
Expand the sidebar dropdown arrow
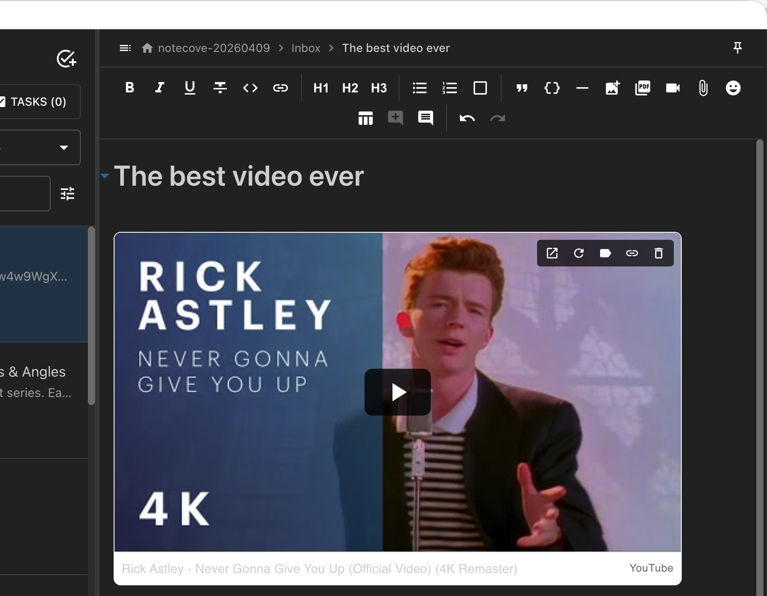[x=64, y=147]
